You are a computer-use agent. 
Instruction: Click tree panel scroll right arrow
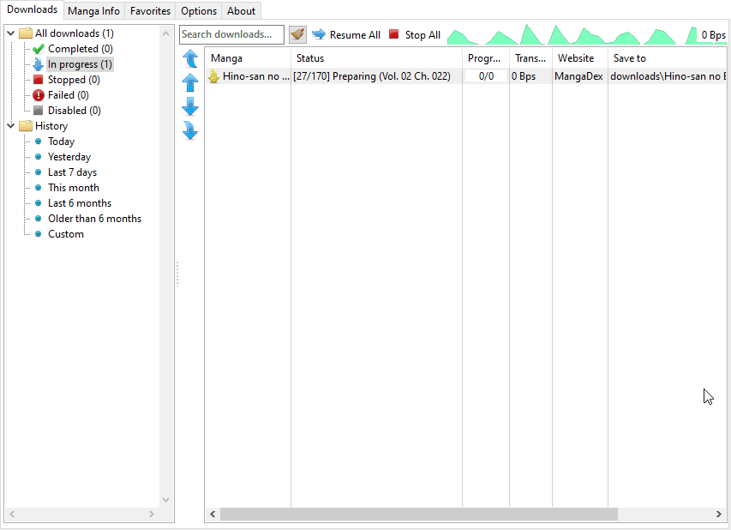click(x=151, y=515)
